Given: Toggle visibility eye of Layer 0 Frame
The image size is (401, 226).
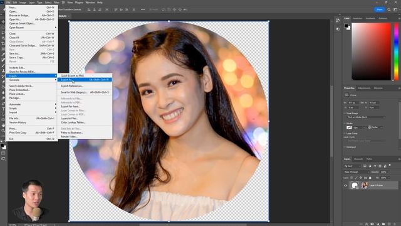Looking at the screenshot, I should (345, 185).
